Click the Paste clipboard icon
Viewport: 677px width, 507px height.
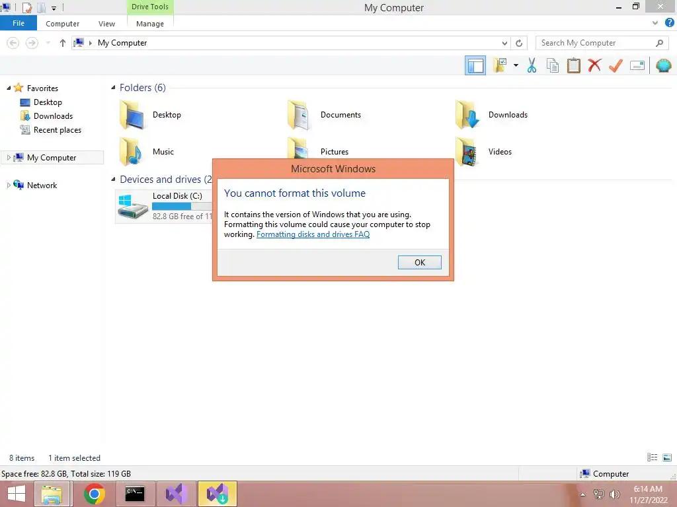click(573, 65)
